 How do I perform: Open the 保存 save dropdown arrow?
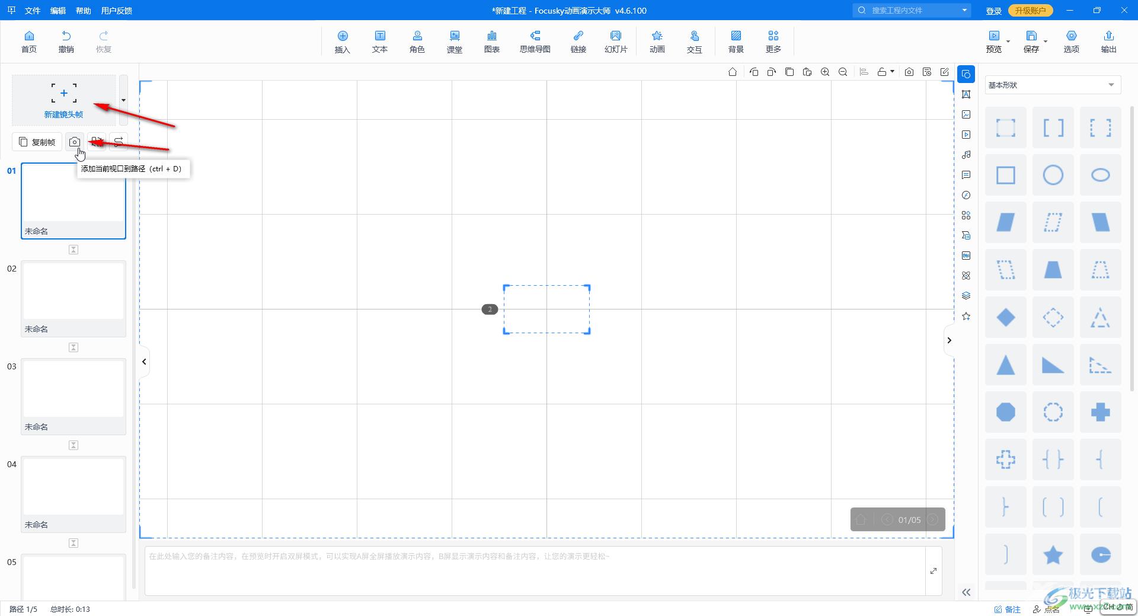(1046, 42)
